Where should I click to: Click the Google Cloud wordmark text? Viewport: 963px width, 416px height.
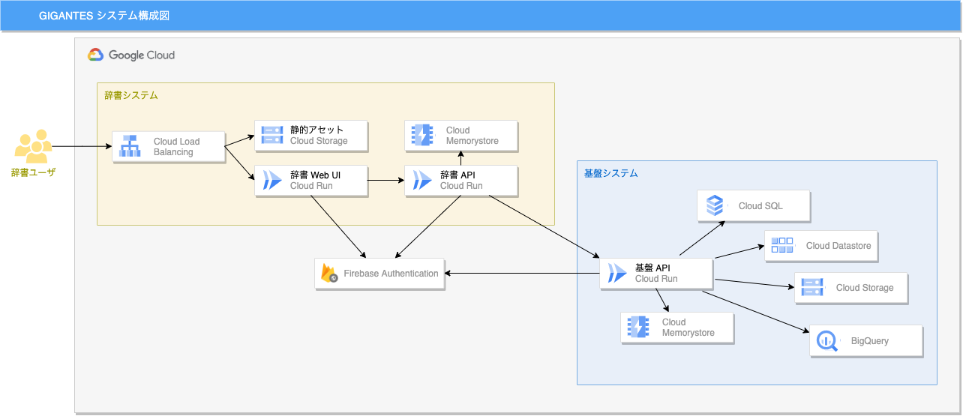click(x=142, y=55)
